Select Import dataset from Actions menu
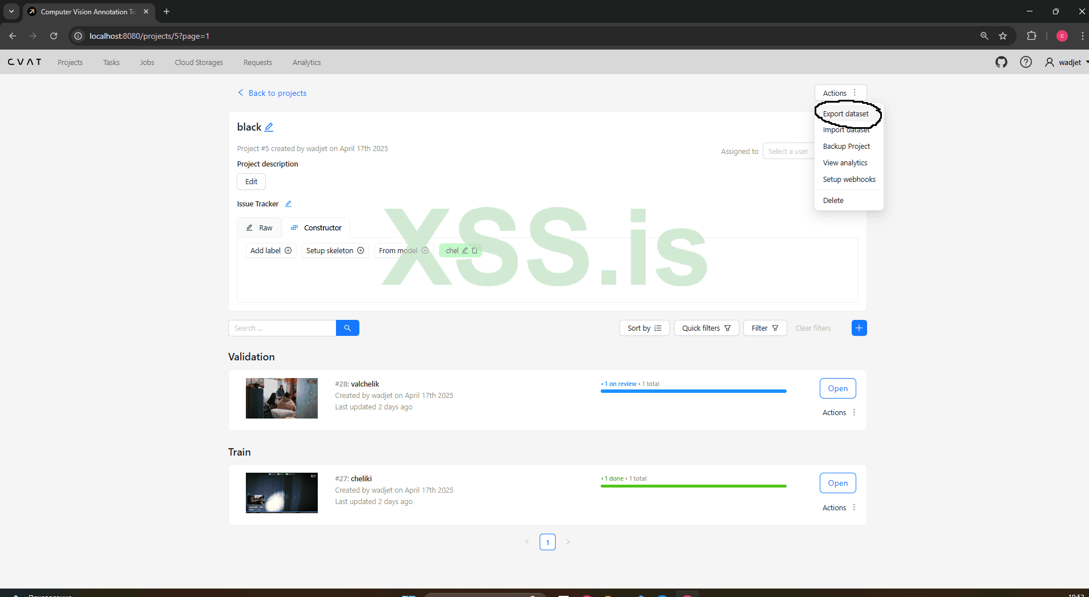1089x597 pixels. pyautogui.click(x=849, y=130)
